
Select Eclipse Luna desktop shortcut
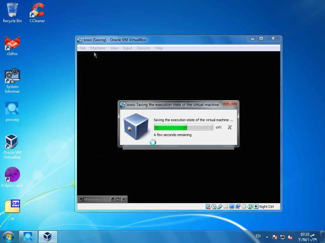(x=12, y=177)
